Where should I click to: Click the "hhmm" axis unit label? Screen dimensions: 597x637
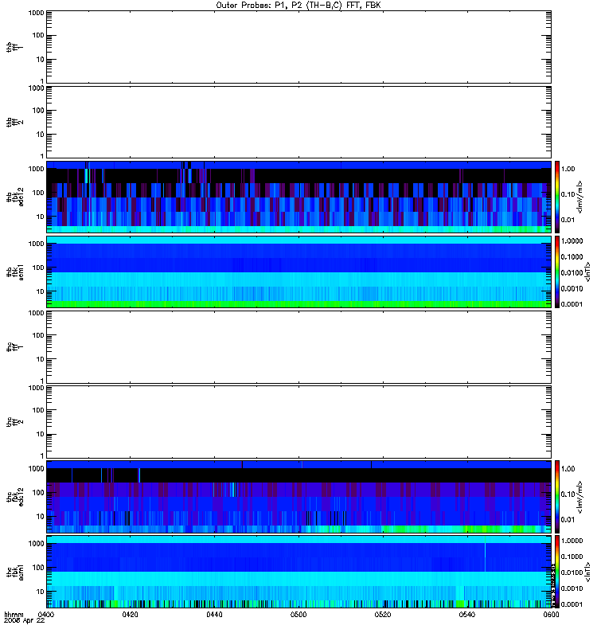(x=14, y=615)
